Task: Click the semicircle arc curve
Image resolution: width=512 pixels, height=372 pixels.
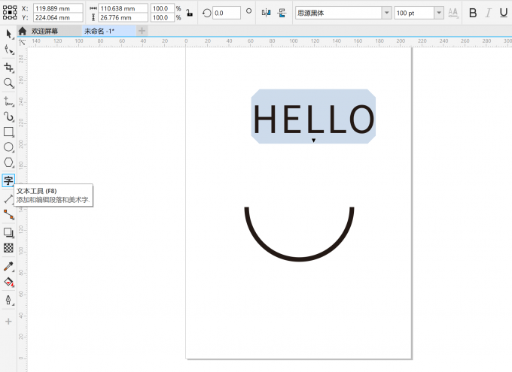Action: [299, 259]
